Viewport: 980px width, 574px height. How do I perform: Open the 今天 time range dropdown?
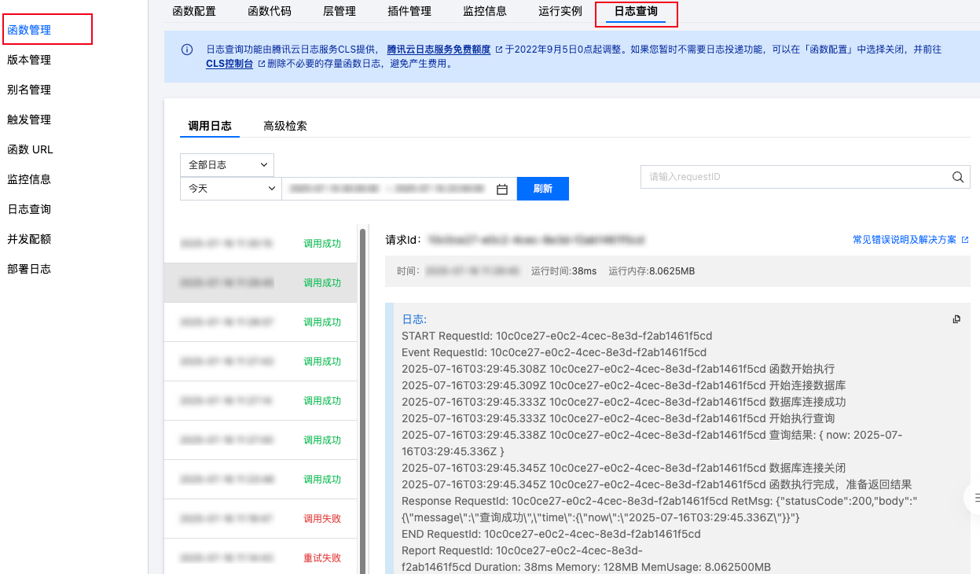[230, 189]
